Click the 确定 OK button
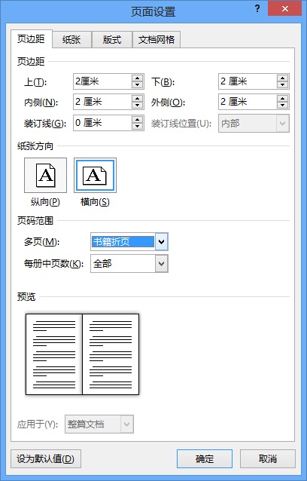The image size is (307, 481). [205, 459]
